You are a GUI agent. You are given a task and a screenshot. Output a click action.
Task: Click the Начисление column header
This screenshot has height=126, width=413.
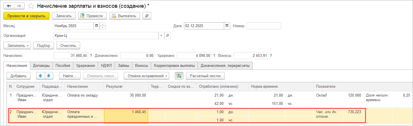84,86
